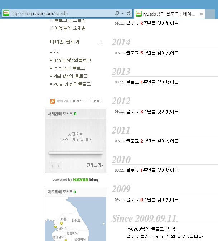This screenshot has width=218, height=241.
Task: Click the Seoul yellow marker on map
Action: [x=62, y=223]
